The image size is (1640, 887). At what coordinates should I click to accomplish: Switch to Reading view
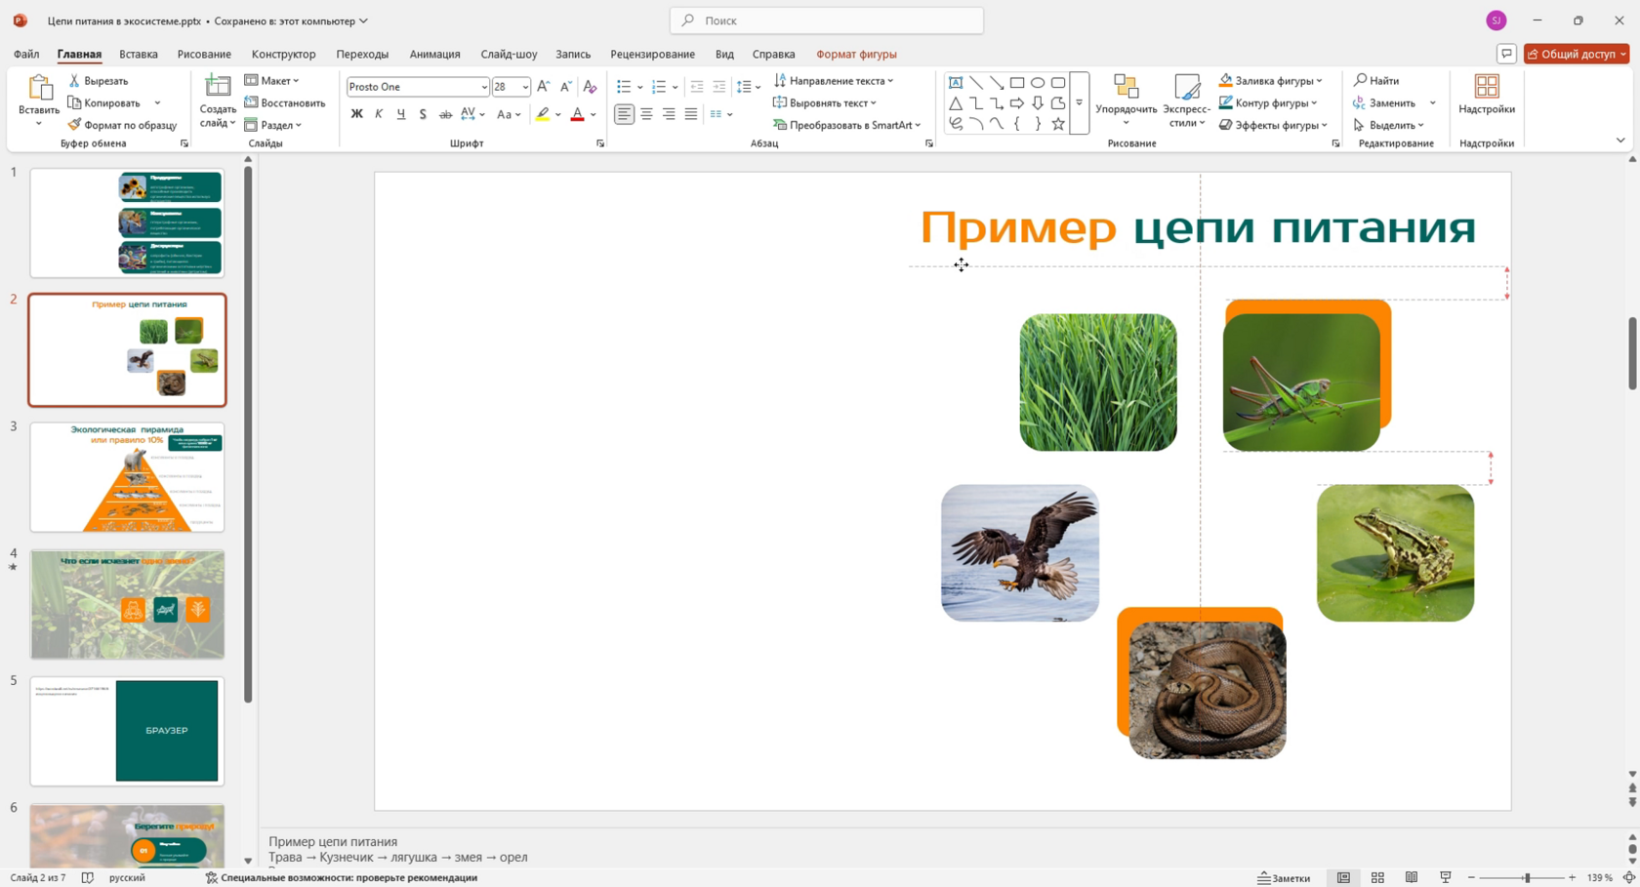point(1412,877)
